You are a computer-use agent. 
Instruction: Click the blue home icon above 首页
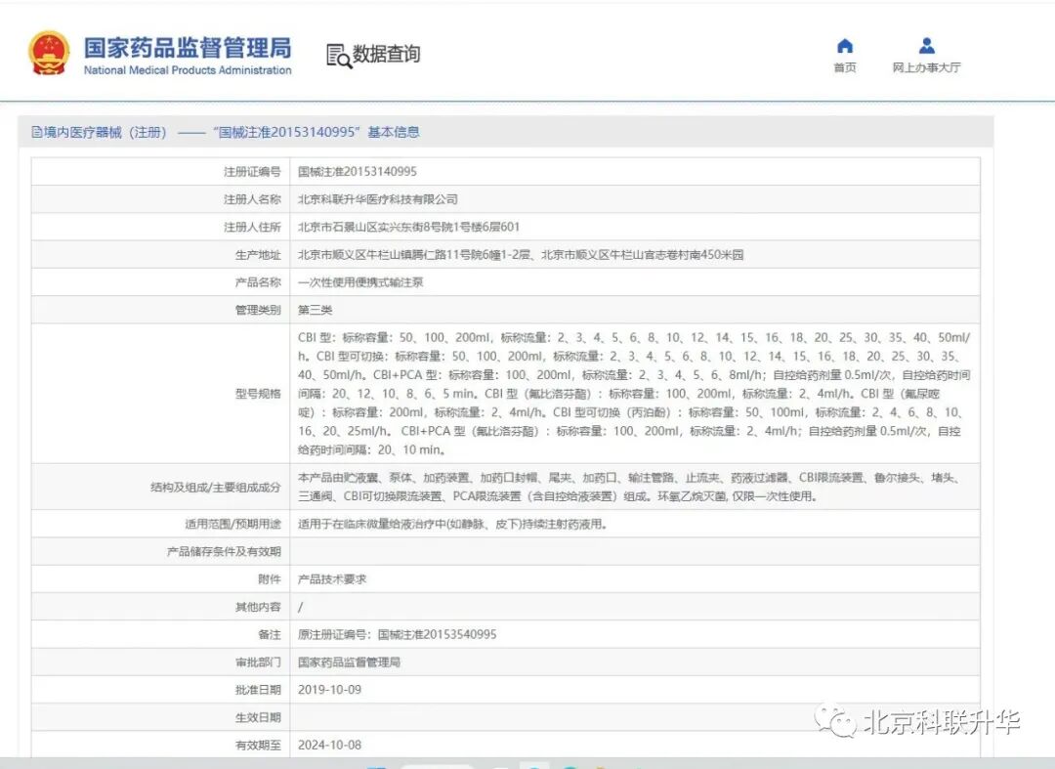point(845,44)
